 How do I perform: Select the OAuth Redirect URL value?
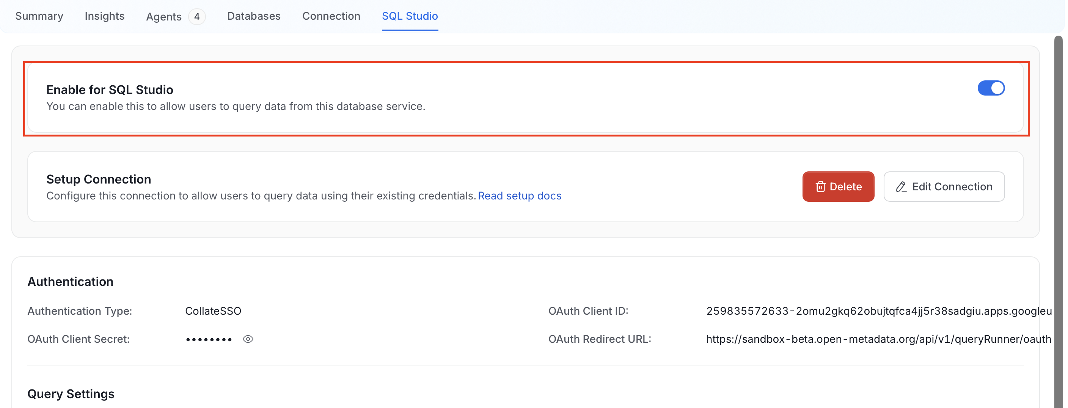click(x=878, y=339)
